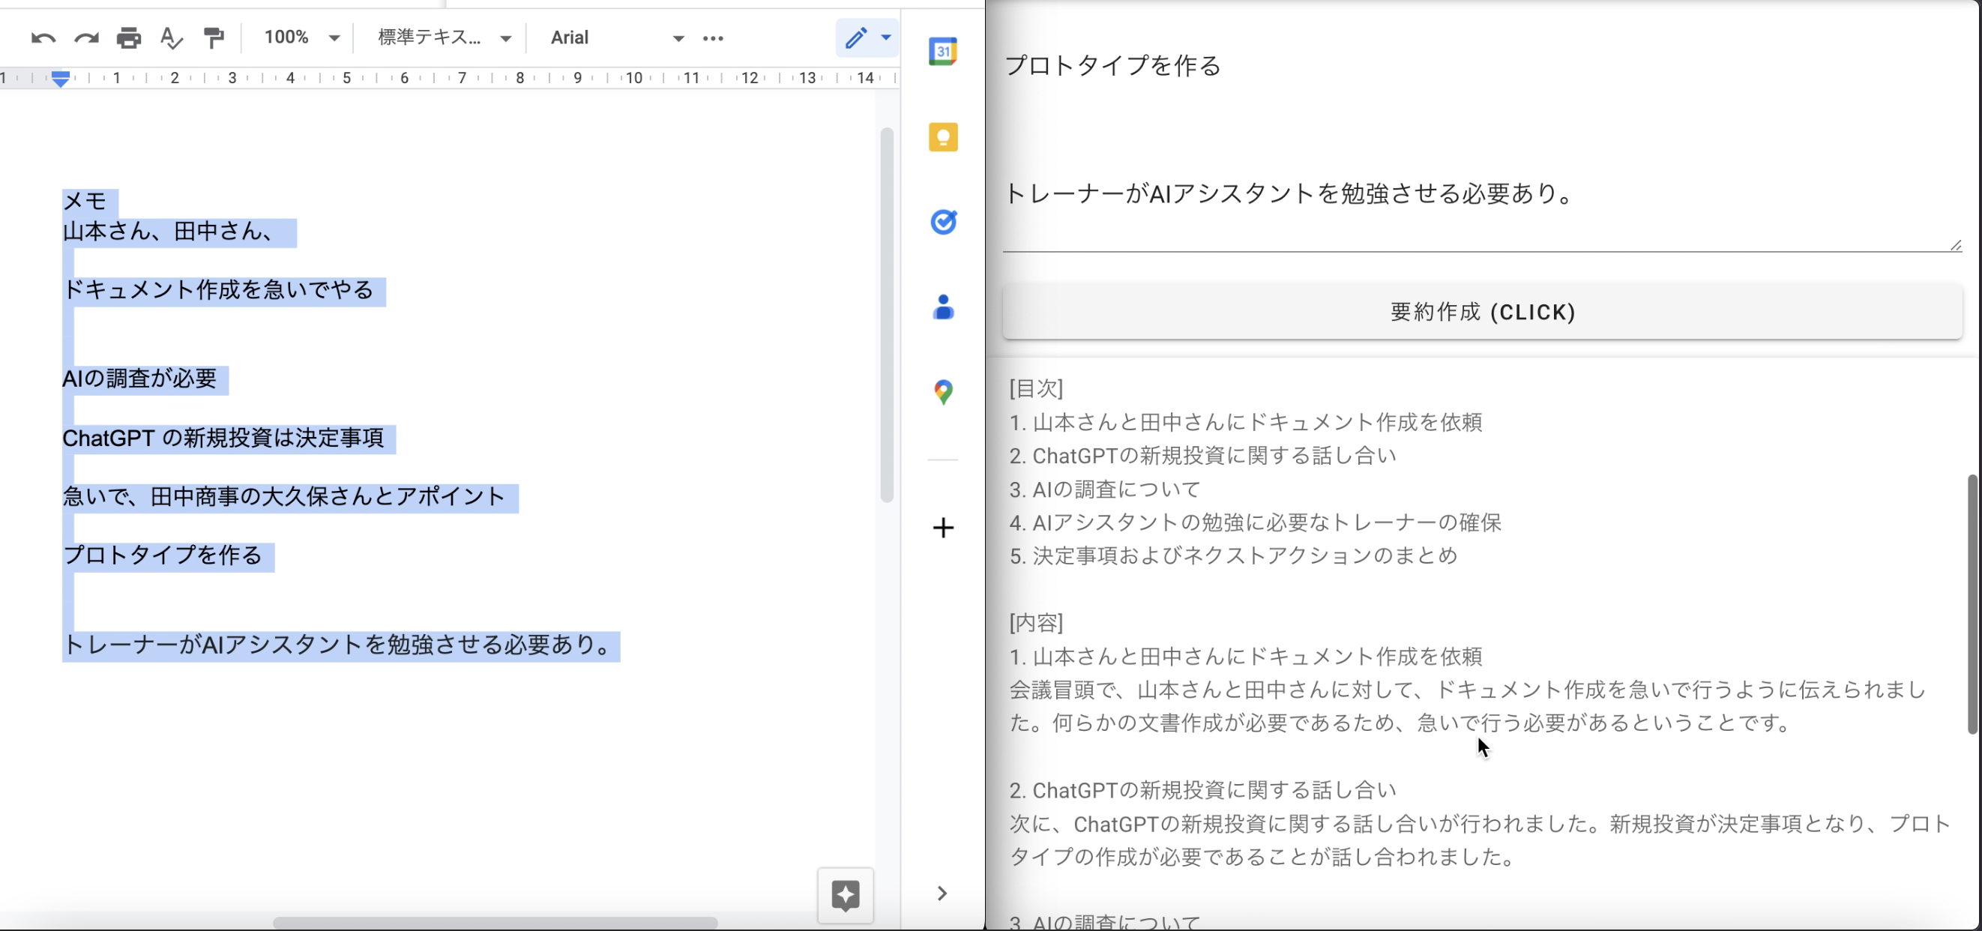Open Google Keep side panel icon
This screenshot has height=931, width=1982.
pyautogui.click(x=942, y=137)
